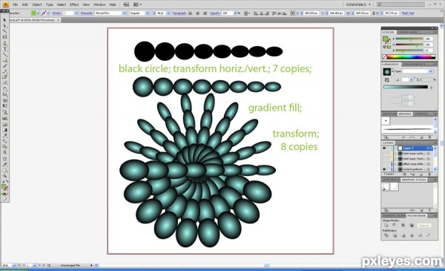Viewport: 445px width, 271px height.
Task: Click the Character link in control bar
Action: coord(87,13)
